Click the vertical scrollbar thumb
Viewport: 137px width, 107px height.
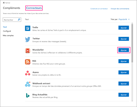[132, 43]
